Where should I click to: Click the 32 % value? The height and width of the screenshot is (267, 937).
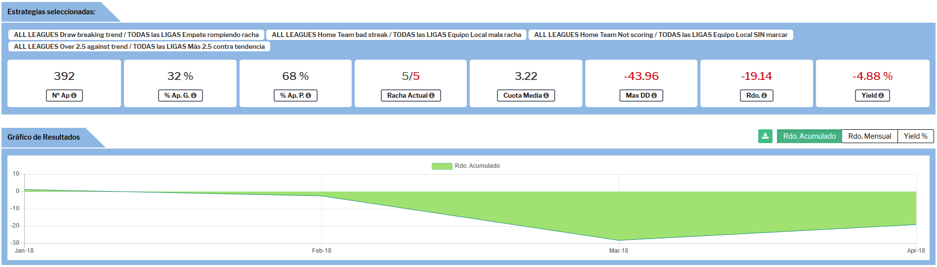(180, 76)
